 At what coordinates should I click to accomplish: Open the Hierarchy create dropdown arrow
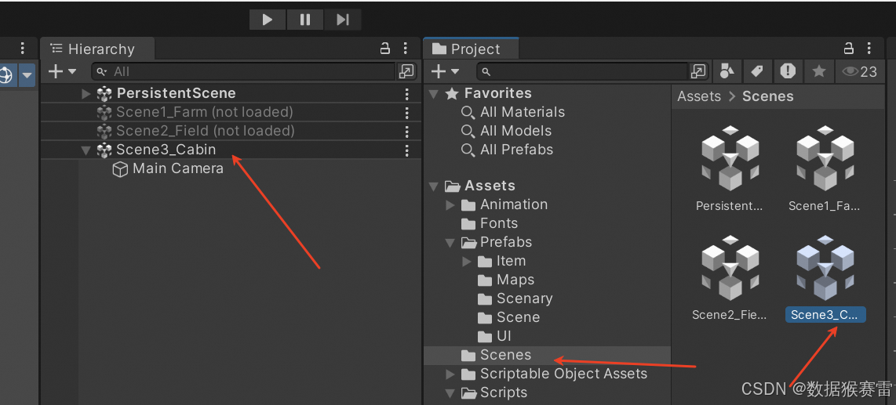[x=72, y=71]
